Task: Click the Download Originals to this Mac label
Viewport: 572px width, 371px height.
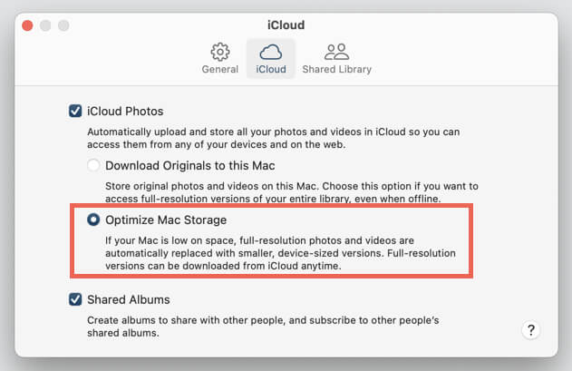Action: [190, 165]
